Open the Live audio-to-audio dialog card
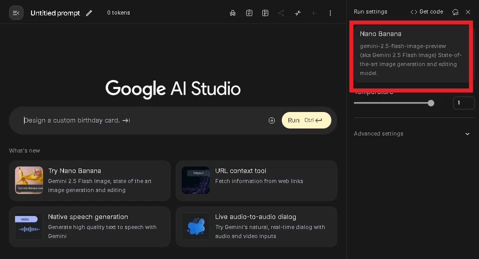 click(256, 226)
